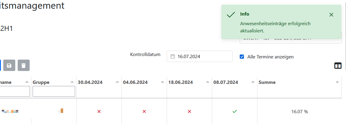Sort by the Summe column arrow

337,82
